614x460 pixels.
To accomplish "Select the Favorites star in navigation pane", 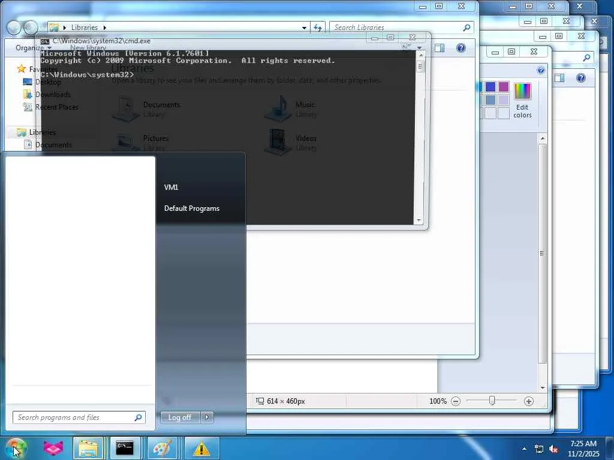I will pos(22,69).
